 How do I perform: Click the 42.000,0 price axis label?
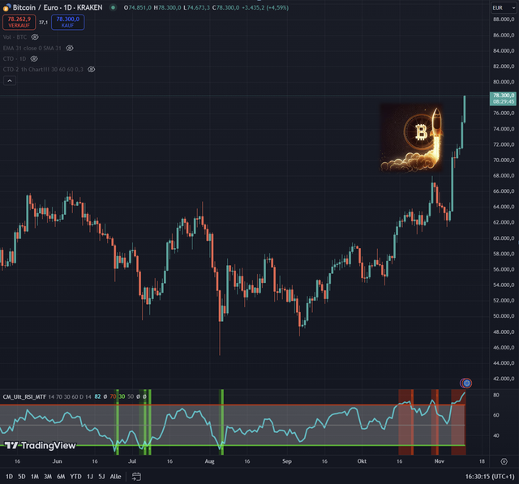coord(504,379)
